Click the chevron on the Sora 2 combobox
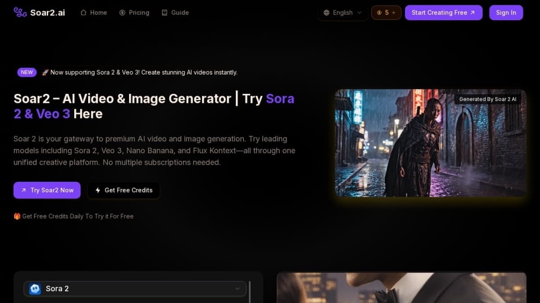This screenshot has height=303, width=540. (x=238, y=289)
